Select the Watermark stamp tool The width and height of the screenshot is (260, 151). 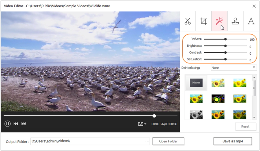(235, 21)
